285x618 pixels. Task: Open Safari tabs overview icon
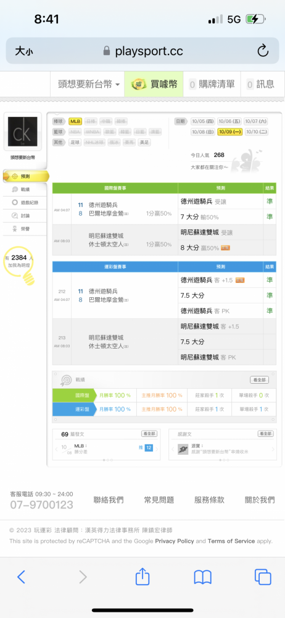pos(263,577)
